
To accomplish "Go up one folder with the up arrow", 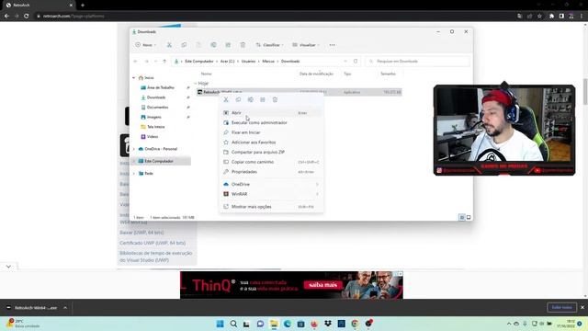I will coord(164,62).
